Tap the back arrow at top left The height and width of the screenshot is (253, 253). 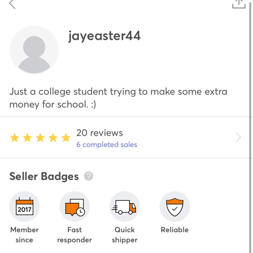tap(12, 4)
